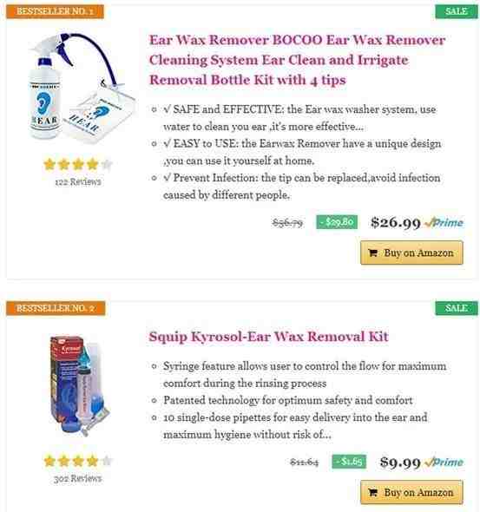480x512 pixels.
Task: Click Buy on Amazon for Kyrosol kit
Action: point(411,492)
